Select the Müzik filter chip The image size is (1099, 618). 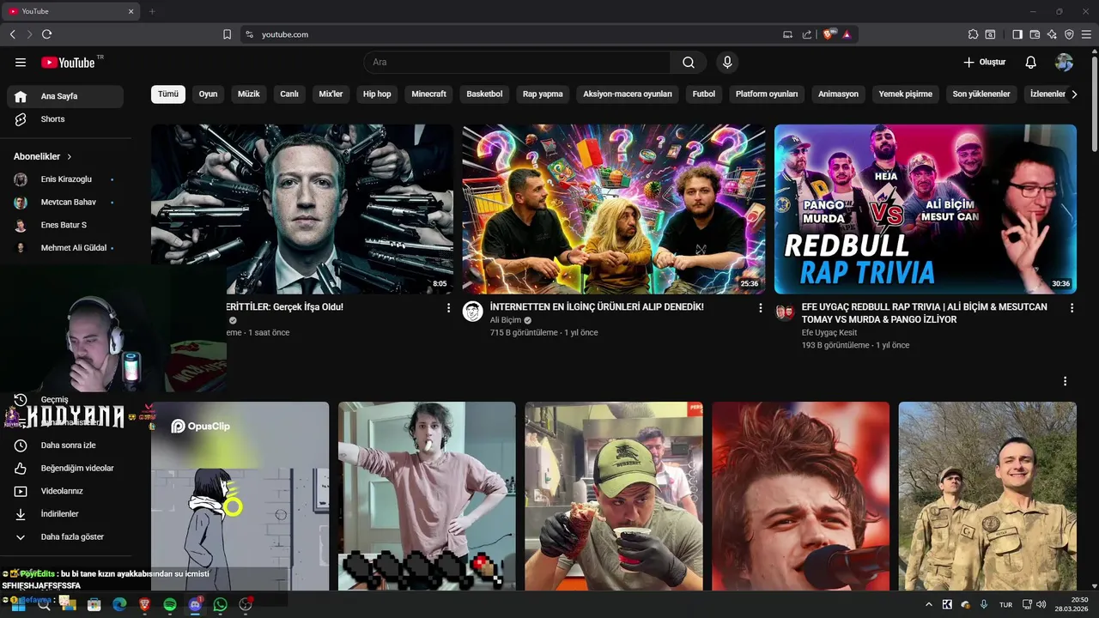[x=249, y=94]
